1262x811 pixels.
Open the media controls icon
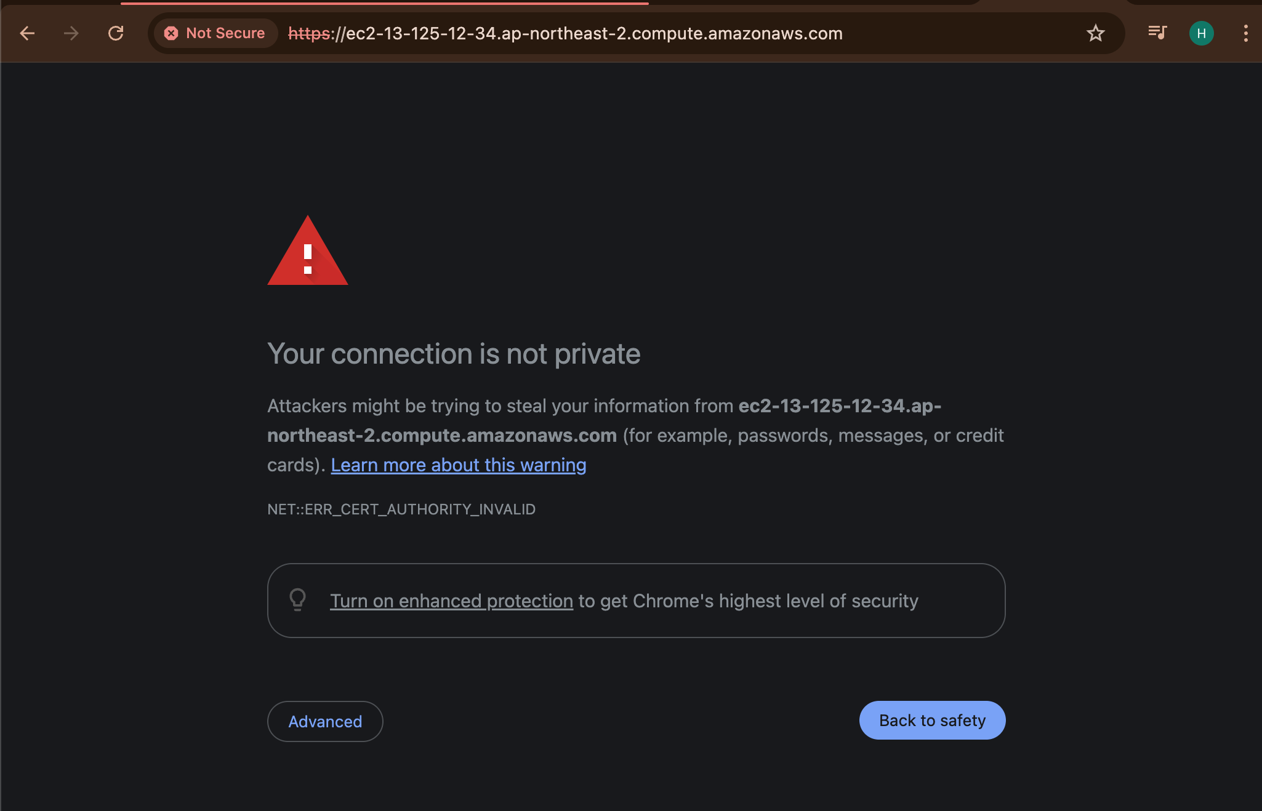coord(1158,33)
